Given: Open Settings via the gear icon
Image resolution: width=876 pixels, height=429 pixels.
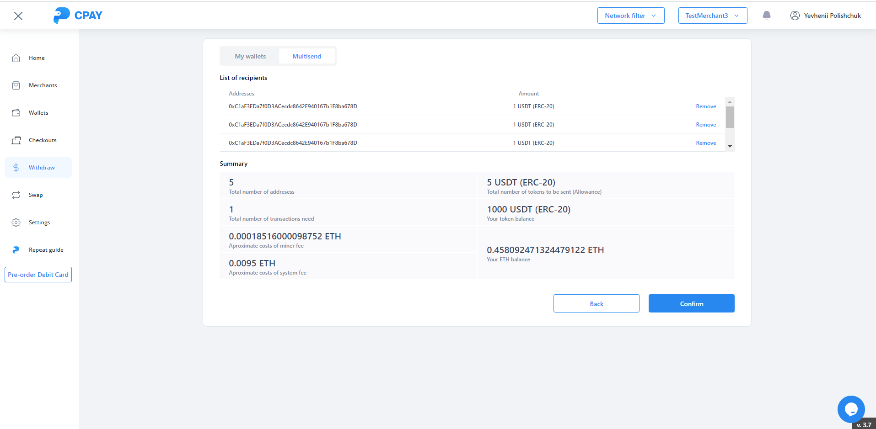Looking at the screenshot, I should (16, 222).
